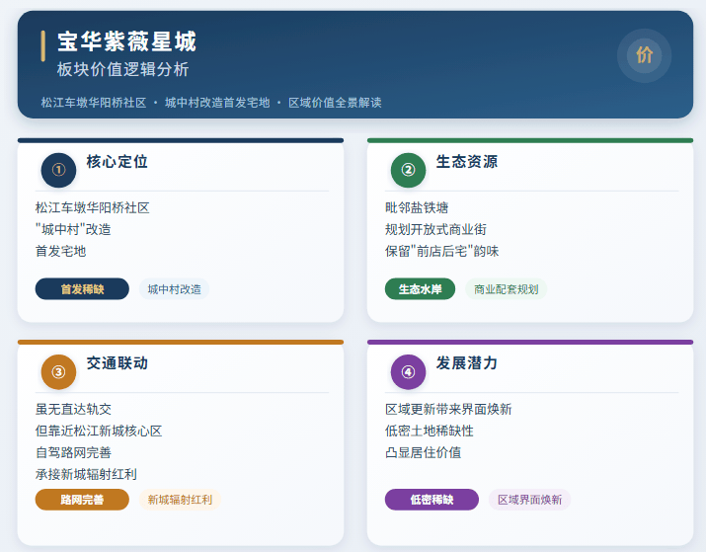Click the number ① circle icon

pyautogui.click(x=58, y=170)
